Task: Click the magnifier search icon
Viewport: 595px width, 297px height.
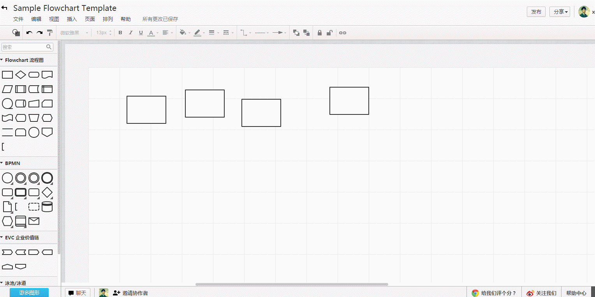Action: (49, 47)
